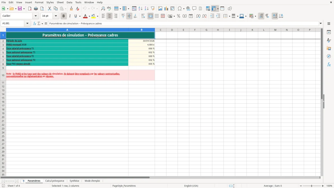
Task: Toggle left-to-right text direction
Action: 261,16
